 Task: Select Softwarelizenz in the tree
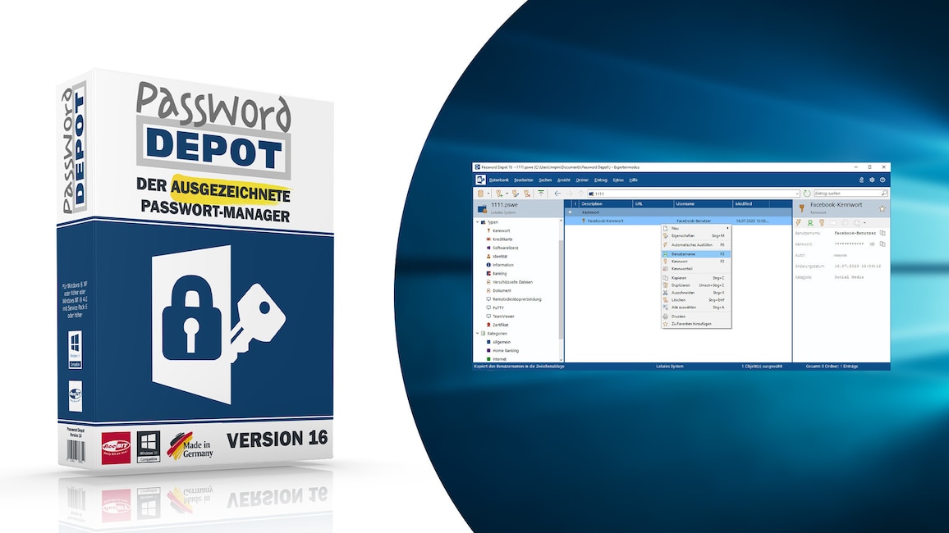[505, 248]
